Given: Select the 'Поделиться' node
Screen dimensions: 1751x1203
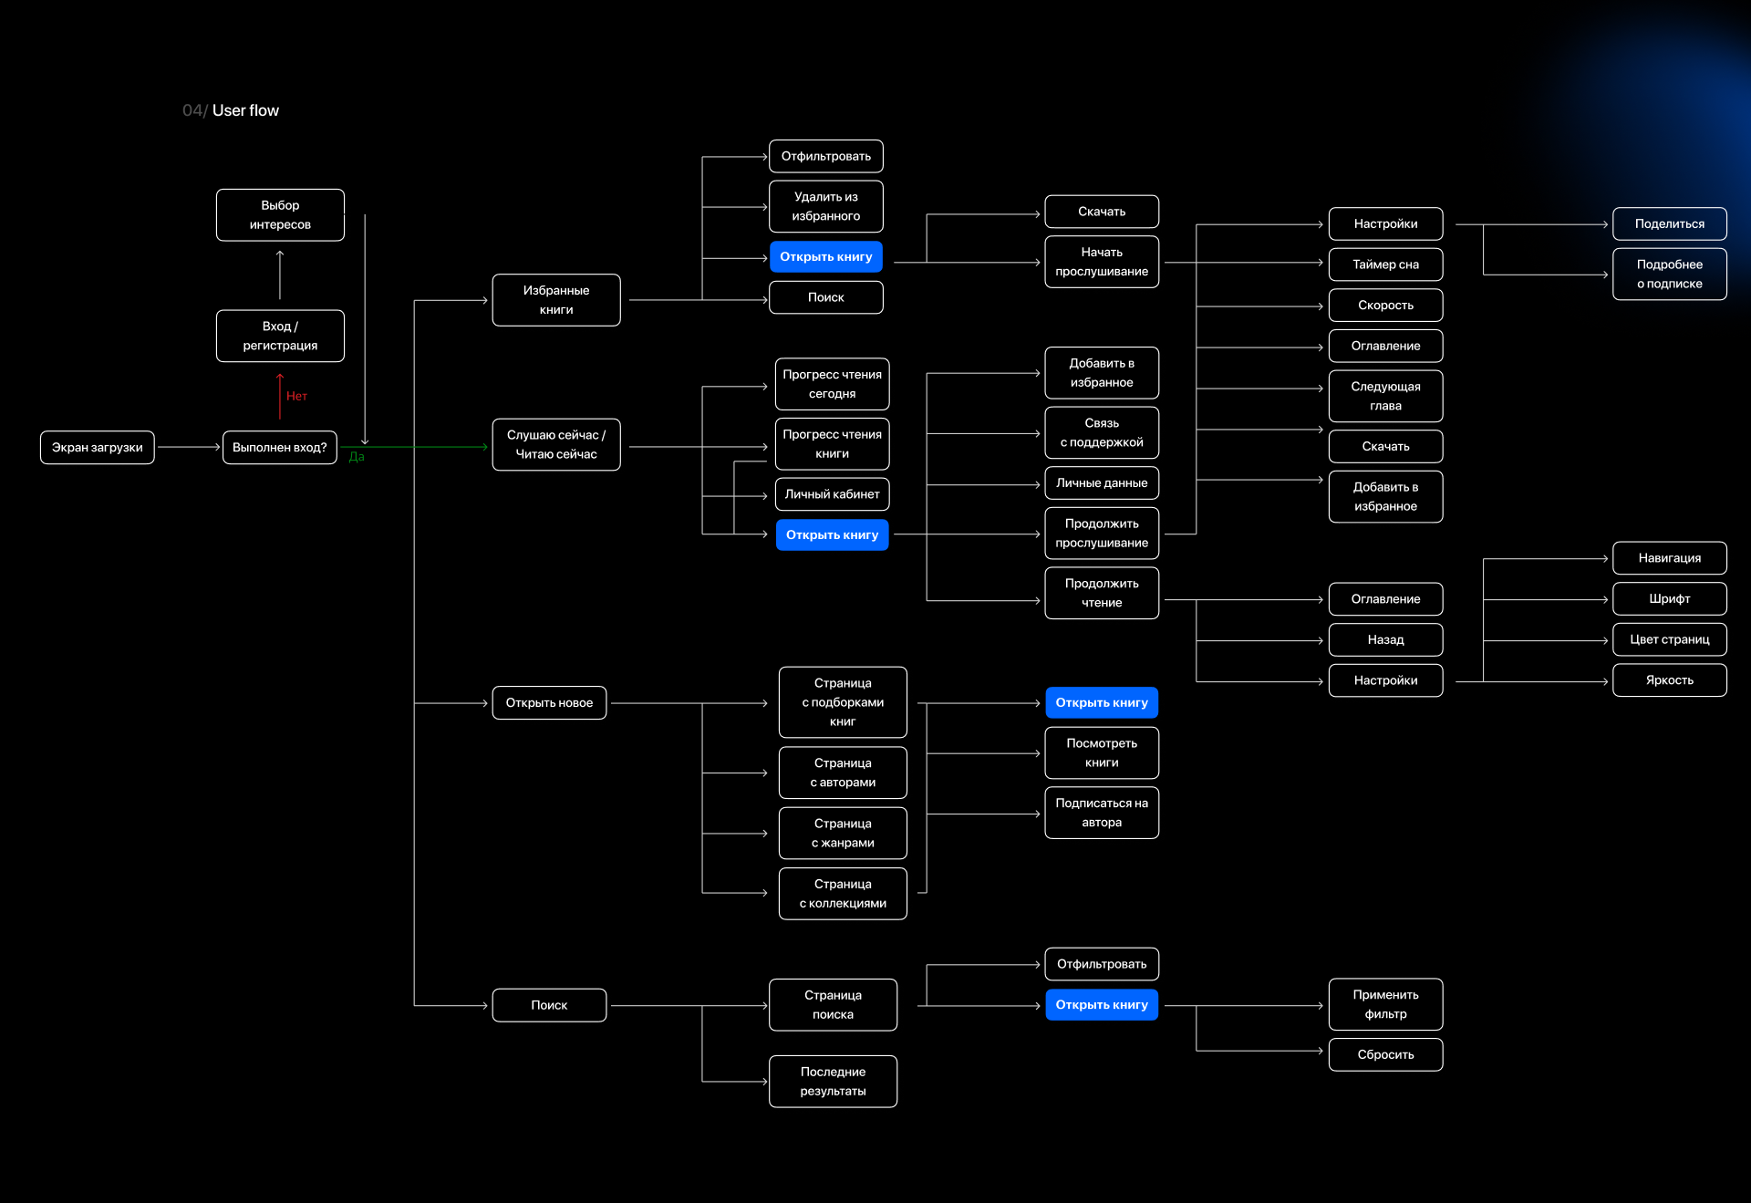Looking at the screenshot, I should (x=1668, y=224).
